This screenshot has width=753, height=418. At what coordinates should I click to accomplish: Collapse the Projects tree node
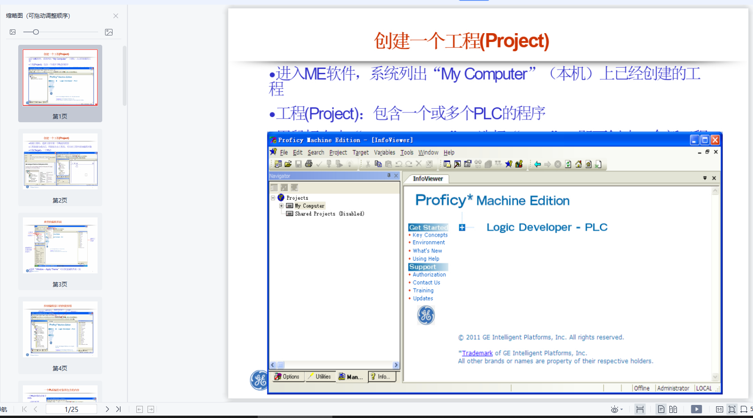click(x=273, y=198)
